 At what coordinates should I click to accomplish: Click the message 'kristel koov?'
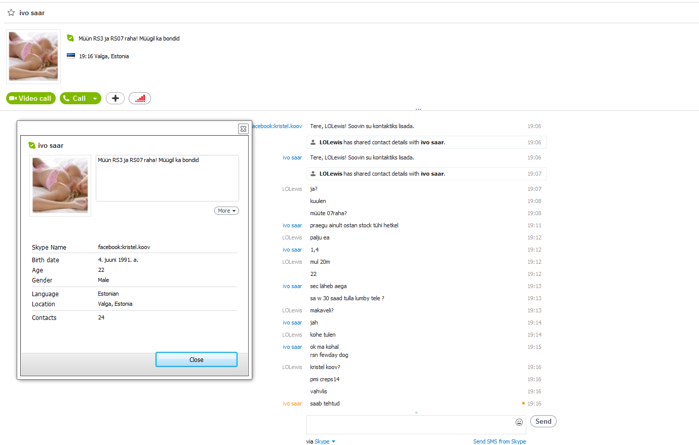[x=325, y=367]
